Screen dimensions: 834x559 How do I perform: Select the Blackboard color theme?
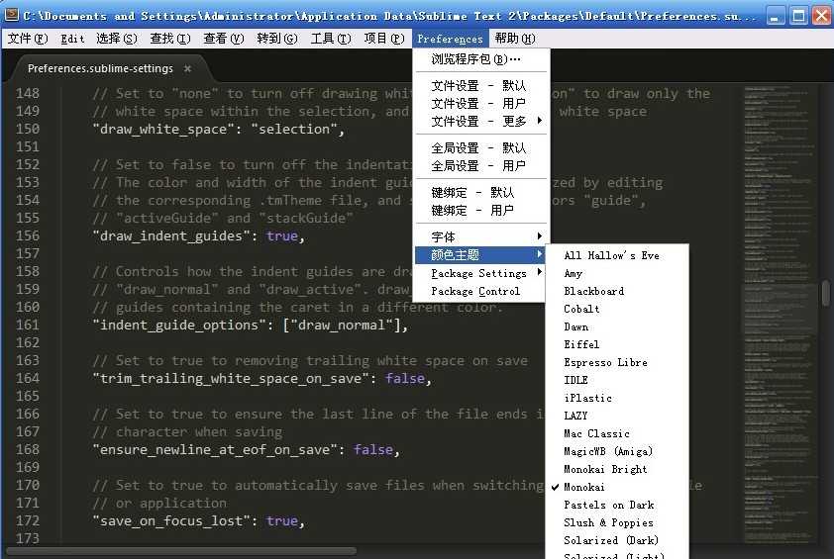coord(617,291)
